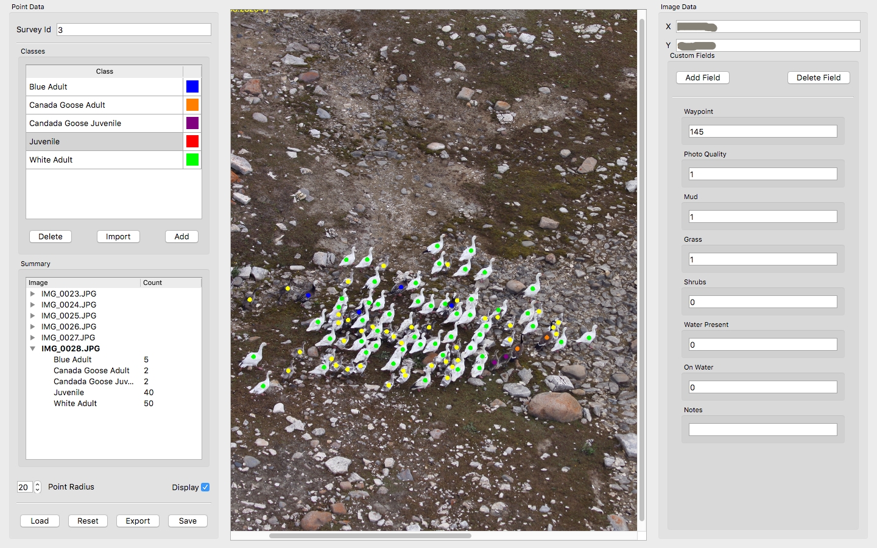
Task: Click the Survey Id input field
Action: pos(134,29)
